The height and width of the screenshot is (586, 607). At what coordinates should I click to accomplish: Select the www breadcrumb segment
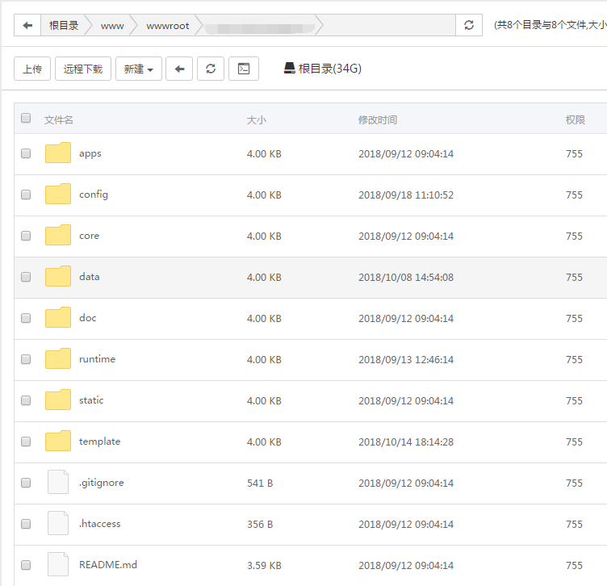pos(112,26)
